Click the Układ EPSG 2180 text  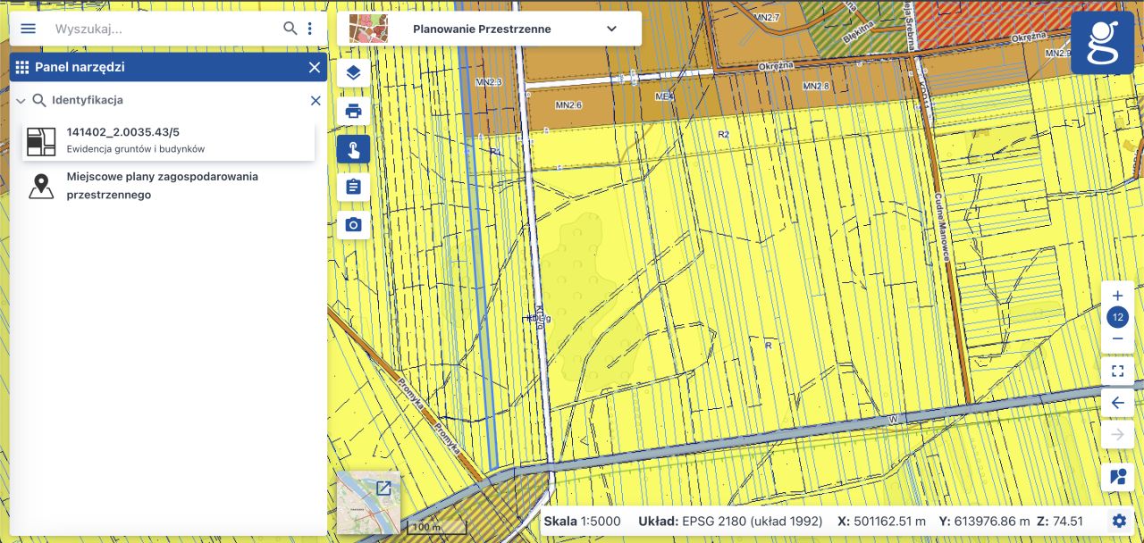pos(730,522)
